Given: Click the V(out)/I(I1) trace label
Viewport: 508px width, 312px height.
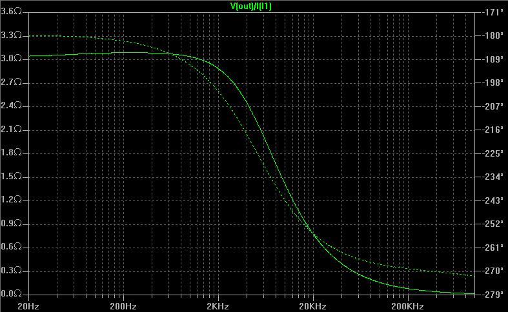Looking at the screenshot, I should (250, 6).
